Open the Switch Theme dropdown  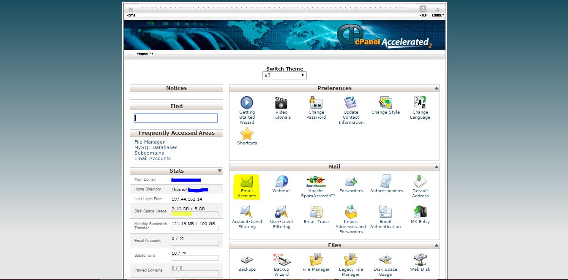[x=284, y=75]
